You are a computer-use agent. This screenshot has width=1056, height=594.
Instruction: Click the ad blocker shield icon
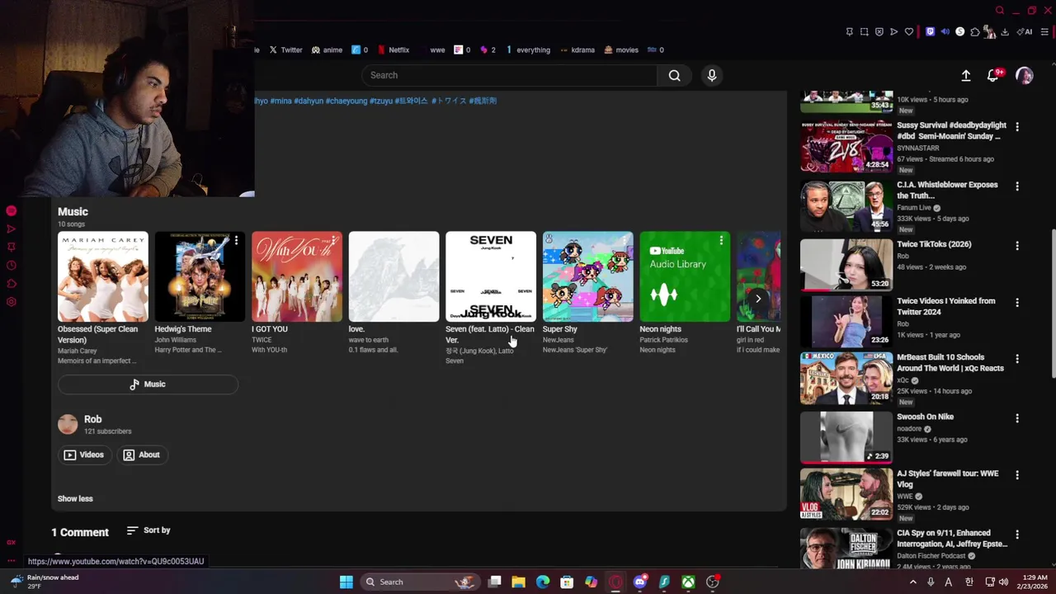(x=879, y=32)
